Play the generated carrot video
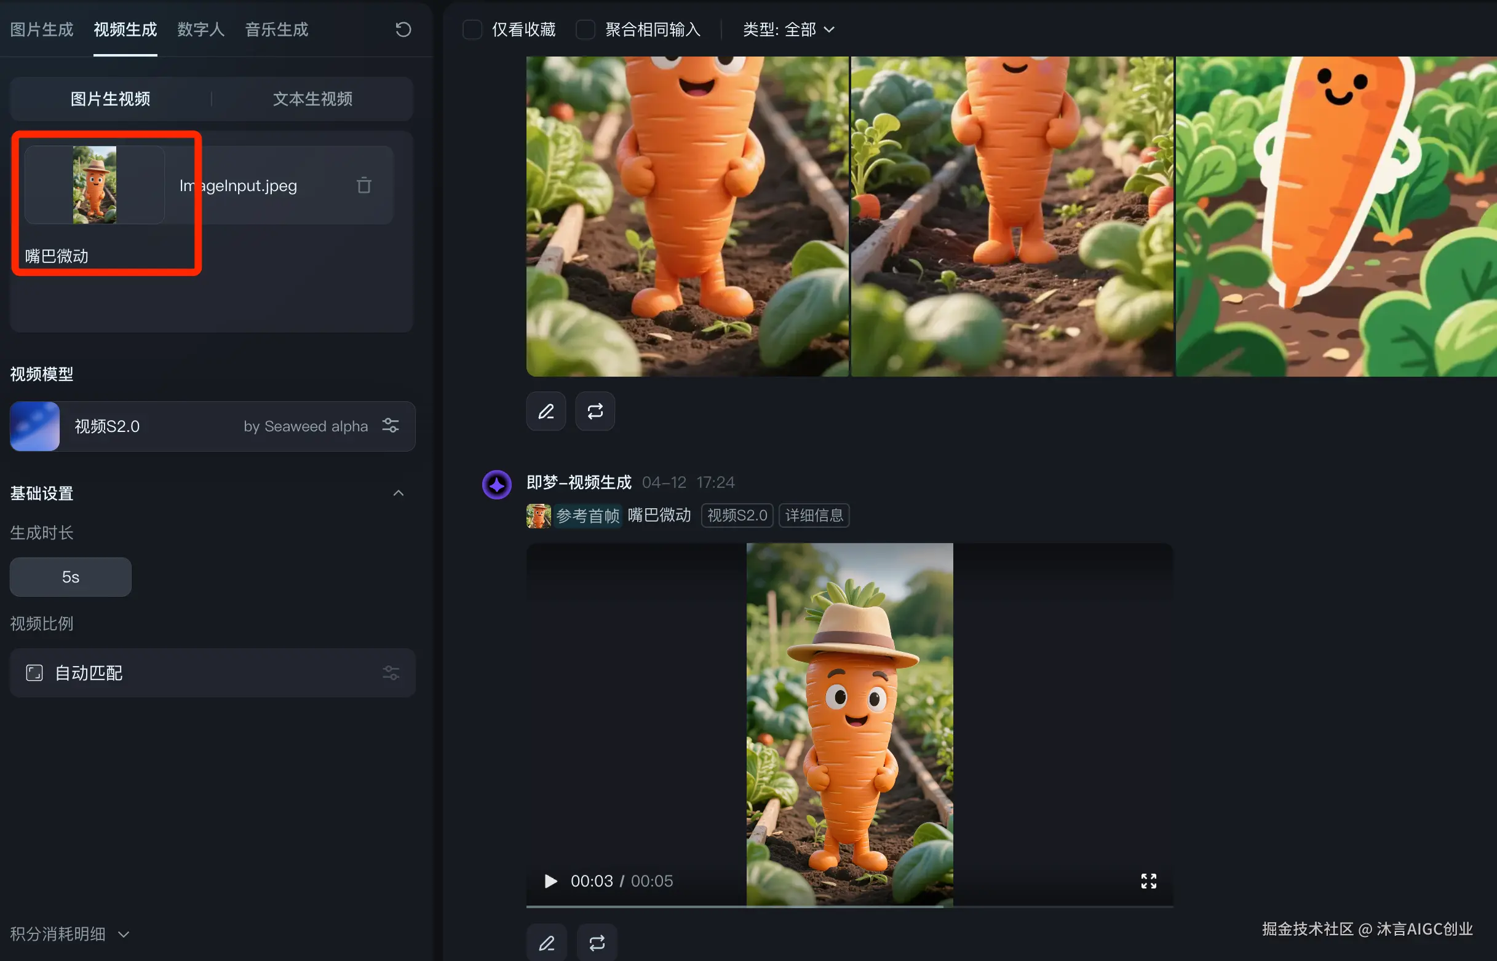The width and height of the screenshot is (1497, 961). click(550, 881)
